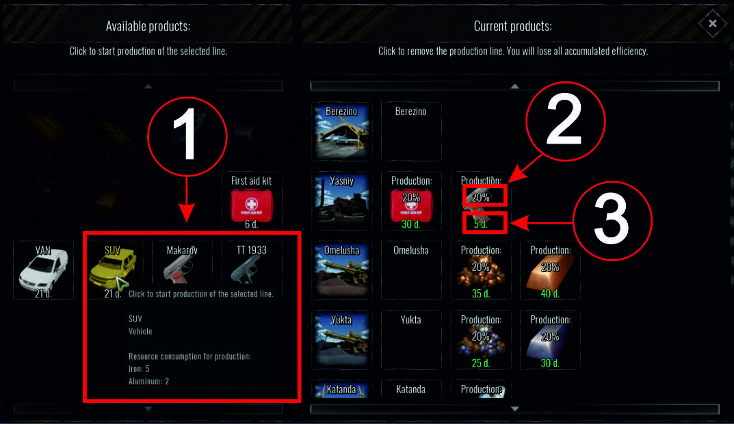Click the up arrow above current products
This screenshot has height=424, width=734.
514,86
